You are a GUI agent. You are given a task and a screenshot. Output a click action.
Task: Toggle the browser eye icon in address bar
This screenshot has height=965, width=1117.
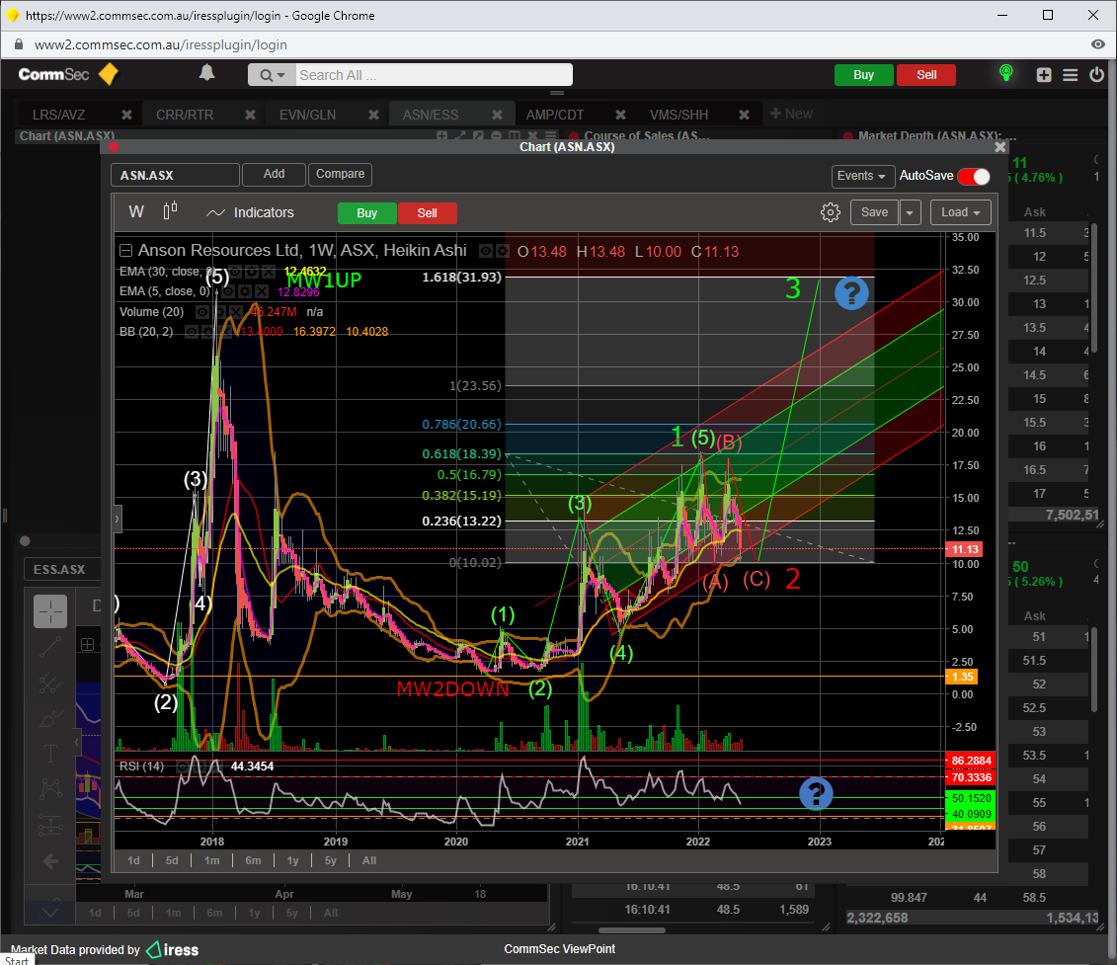tap(1098, 44)
